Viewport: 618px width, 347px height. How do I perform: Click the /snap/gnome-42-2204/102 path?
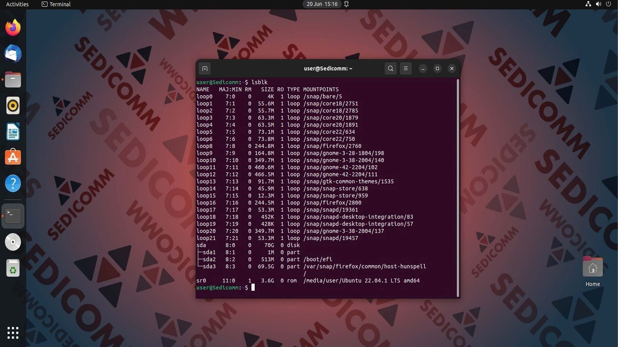[x=340, y=167]
